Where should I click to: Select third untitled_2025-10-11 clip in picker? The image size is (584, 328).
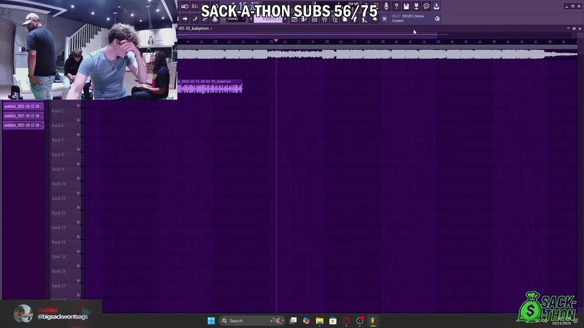click(x=23, y=125)
